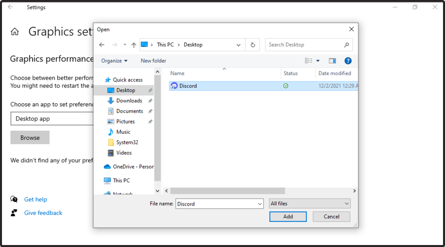This screenshot has height=247, width=445.
Task: Click the horizontal scroll left arrow
Action: click(167, 191)
